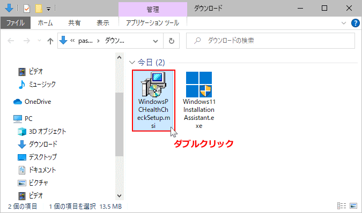Click the 管理 contextual tab header
Screen dimensions: 362x213
(x=153, y=10)
